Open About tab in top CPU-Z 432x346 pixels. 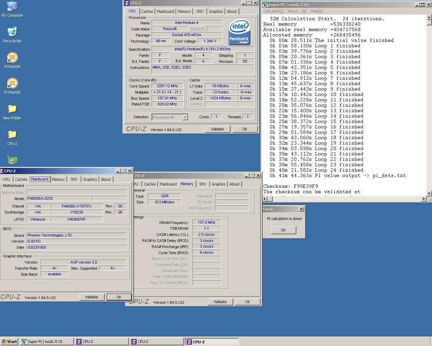pyautogui.click(x=232, y=11)
